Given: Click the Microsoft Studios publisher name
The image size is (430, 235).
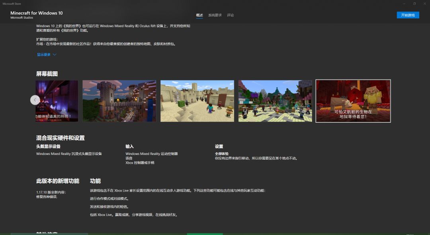Looking at the screenshot, I should pyautogui.click(x=21, y=18).
